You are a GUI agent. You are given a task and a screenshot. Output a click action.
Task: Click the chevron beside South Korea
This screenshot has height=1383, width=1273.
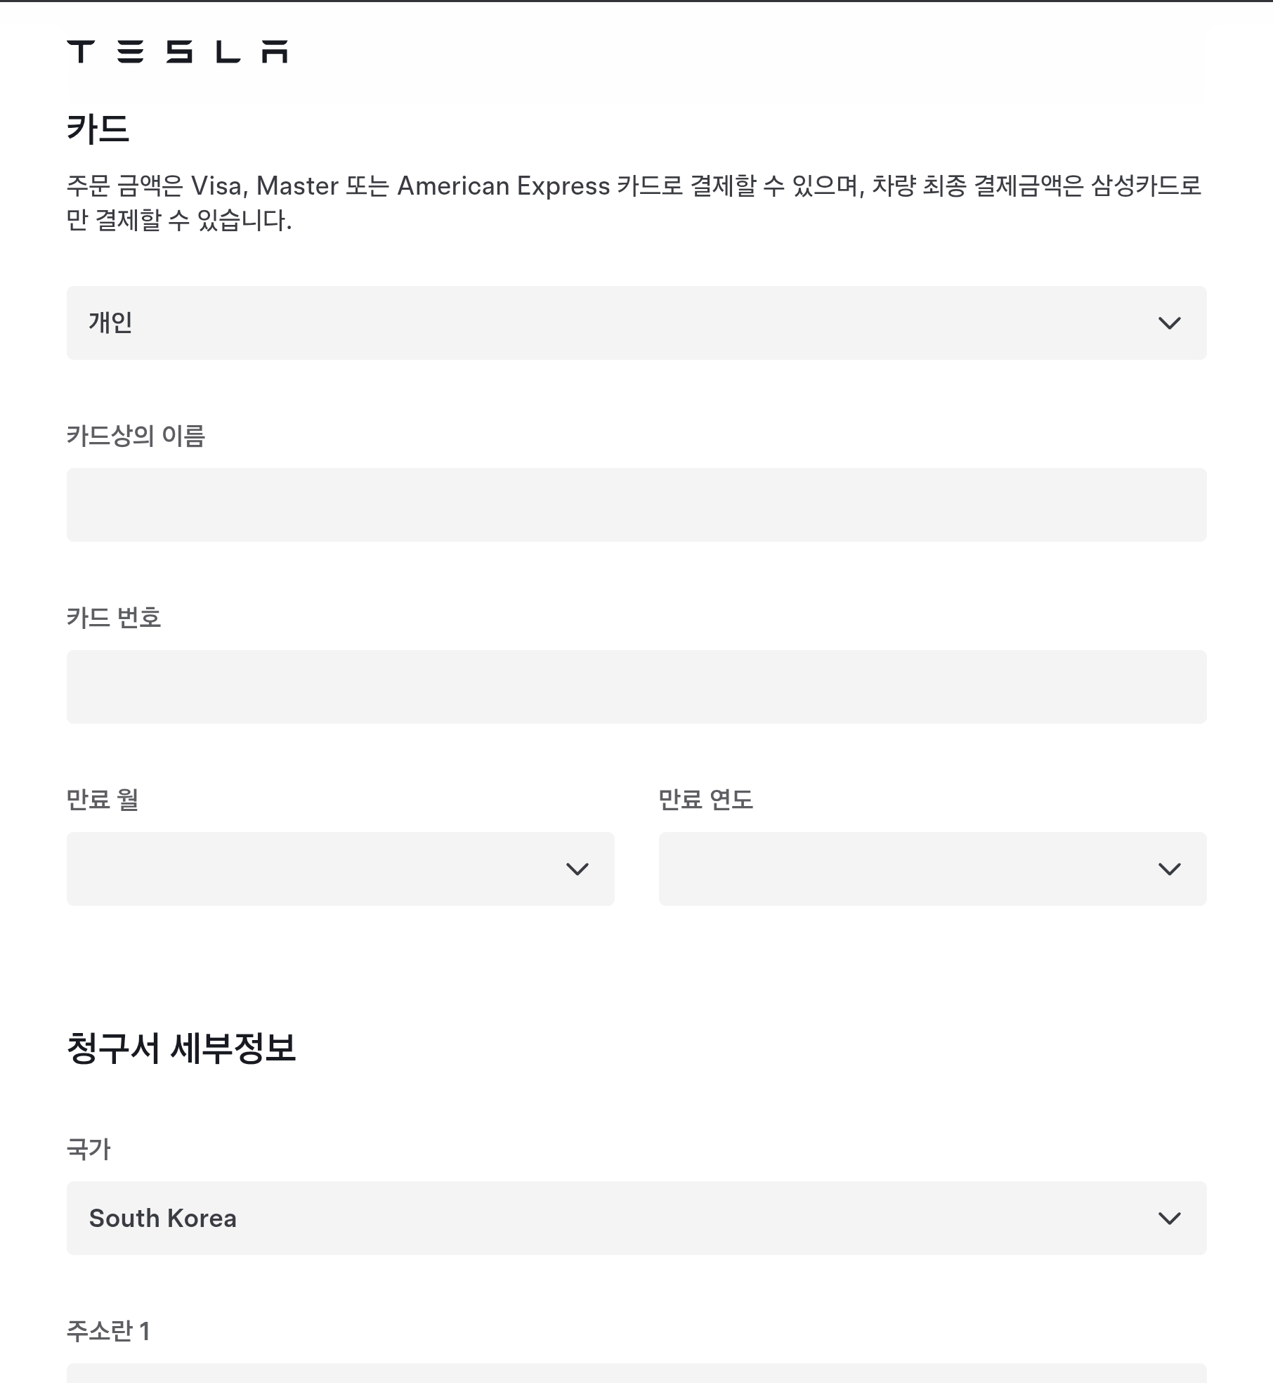1169,1219
